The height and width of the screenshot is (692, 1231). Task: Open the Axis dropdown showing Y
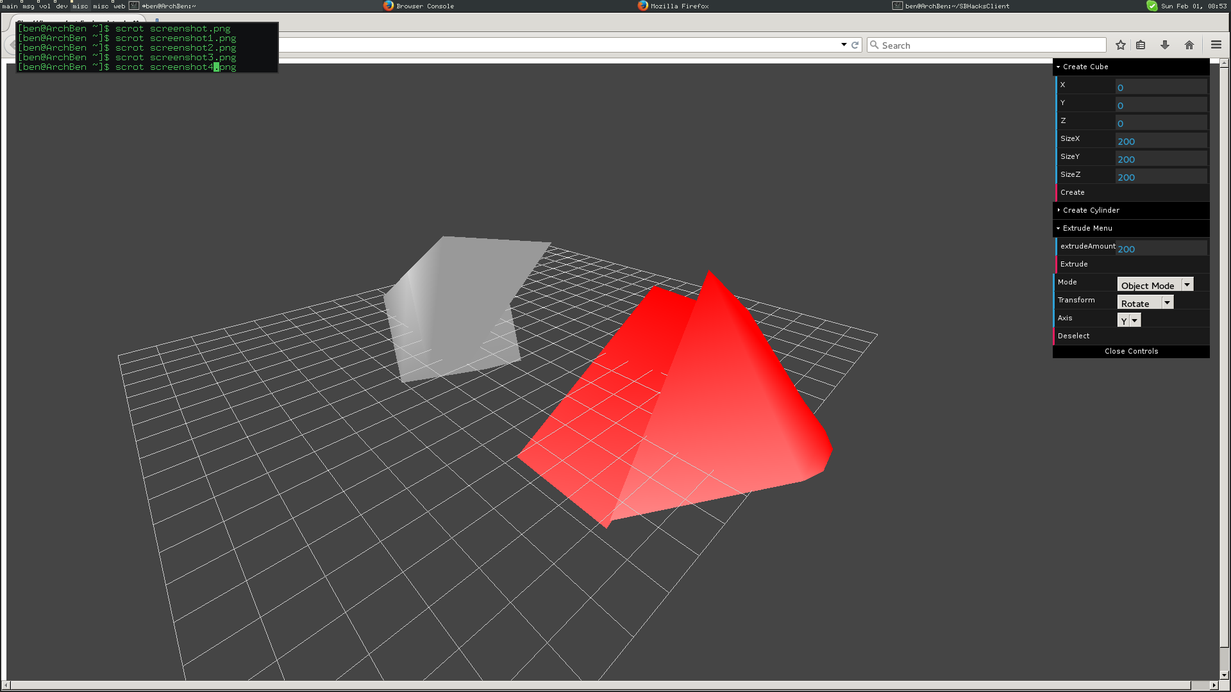coord(1128,320)
